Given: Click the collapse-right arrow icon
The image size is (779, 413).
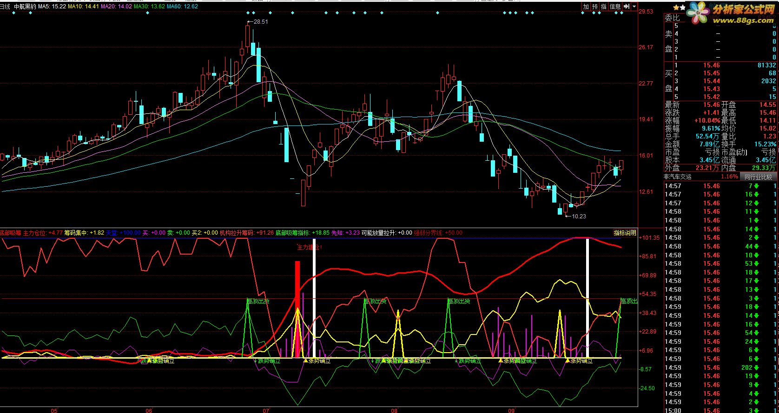Looking at the screenshot, I should point(626,7).
